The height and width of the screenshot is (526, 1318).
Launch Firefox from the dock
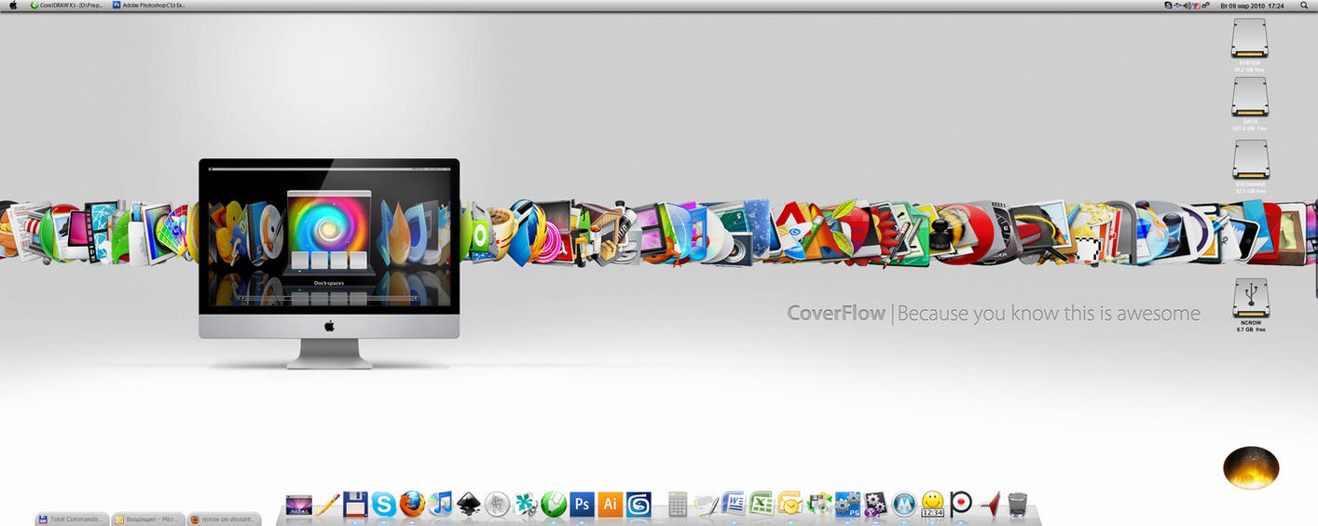coord(412,505)
